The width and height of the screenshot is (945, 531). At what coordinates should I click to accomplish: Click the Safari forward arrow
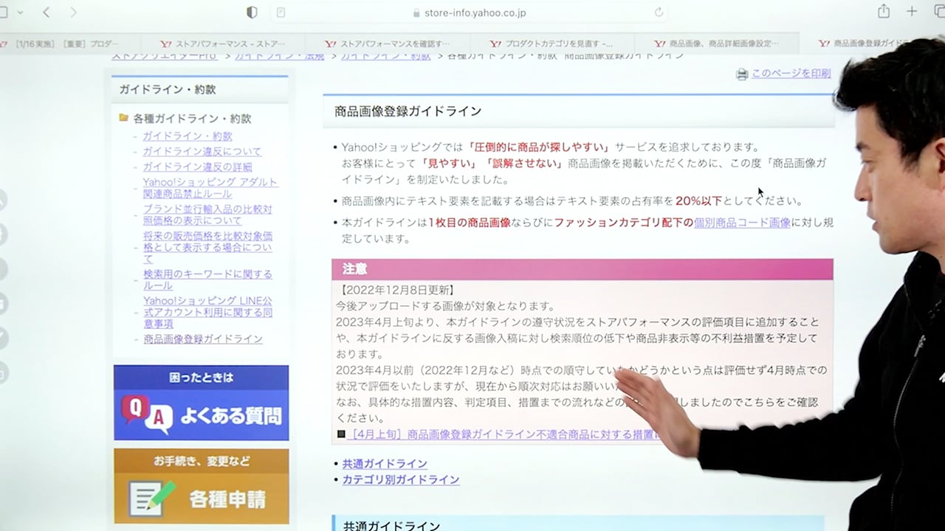coord(73,12)
